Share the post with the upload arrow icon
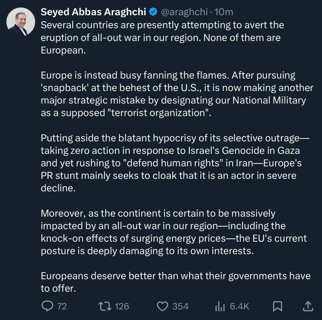Image resolution: width=322 pixels, height=320 pixels. tap(308, 306)
